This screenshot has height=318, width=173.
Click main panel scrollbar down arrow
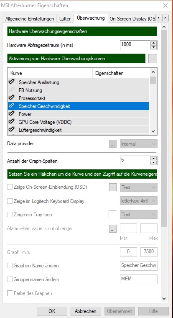[x=164, y=298]
